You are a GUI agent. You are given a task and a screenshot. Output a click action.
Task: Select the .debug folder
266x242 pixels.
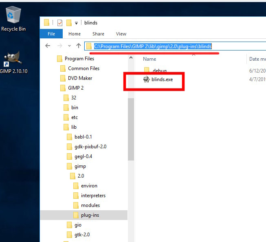click(155, 70)
